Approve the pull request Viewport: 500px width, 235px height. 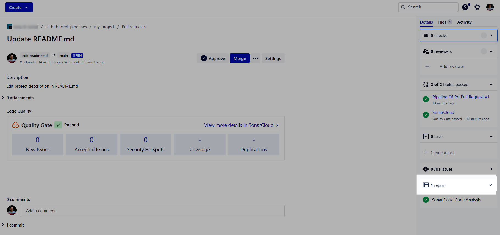tap(213, 58)
